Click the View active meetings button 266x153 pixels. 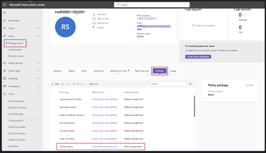tap(198, 57)
